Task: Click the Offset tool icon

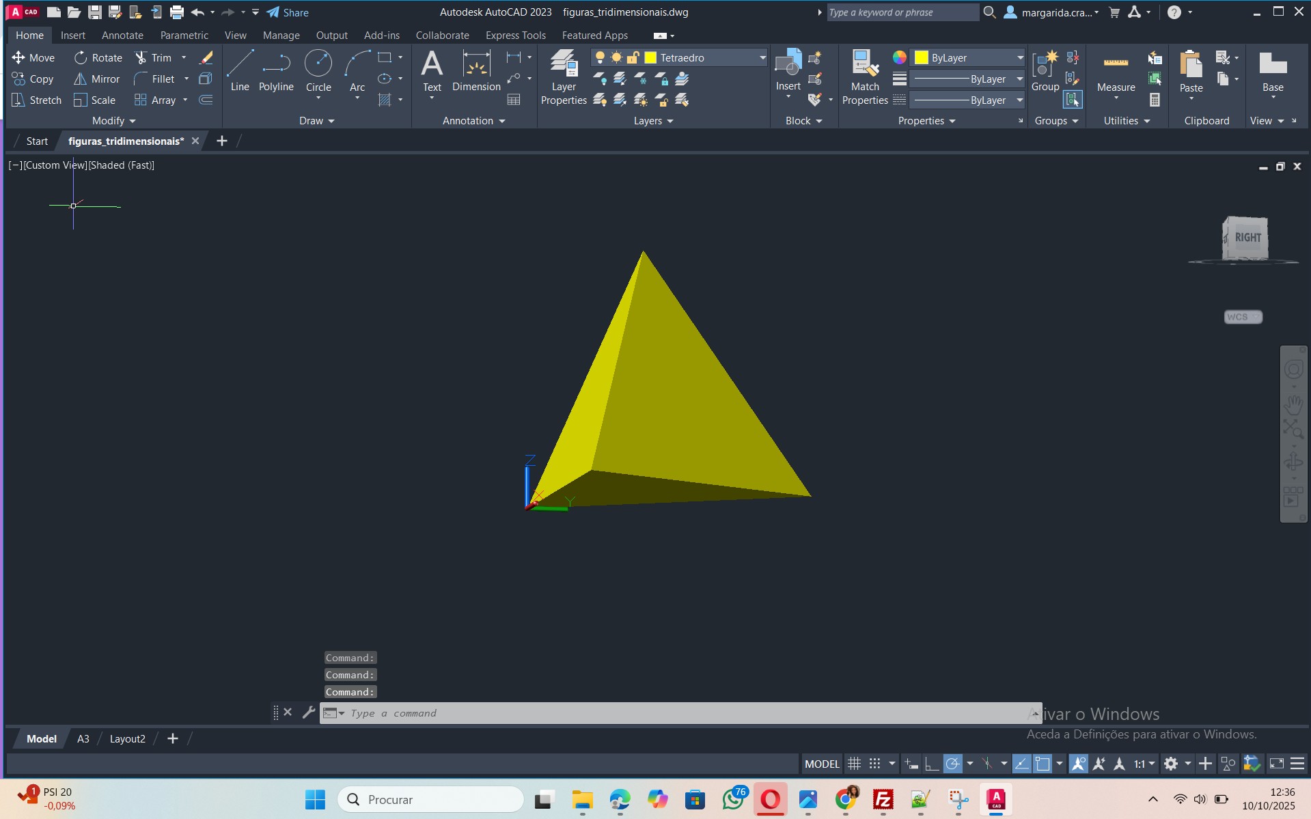Action: [x=206, y=100]
